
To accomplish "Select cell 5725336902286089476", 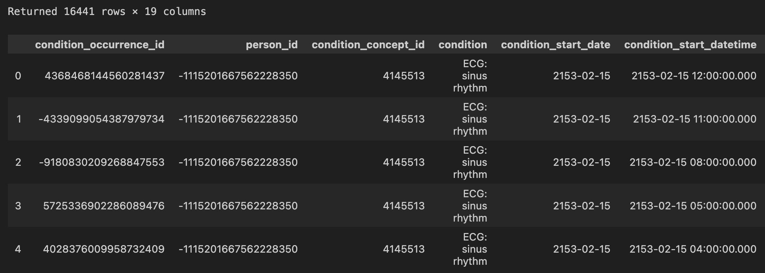I will (104, 206).
